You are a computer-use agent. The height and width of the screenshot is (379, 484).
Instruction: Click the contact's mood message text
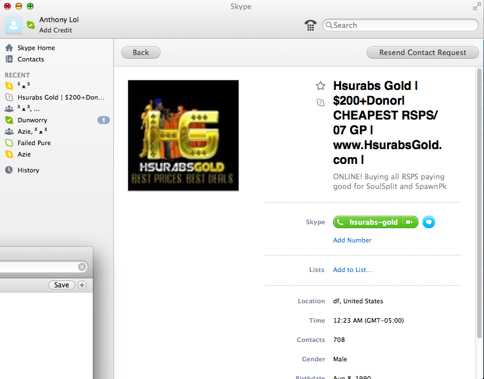coord(389,182)
